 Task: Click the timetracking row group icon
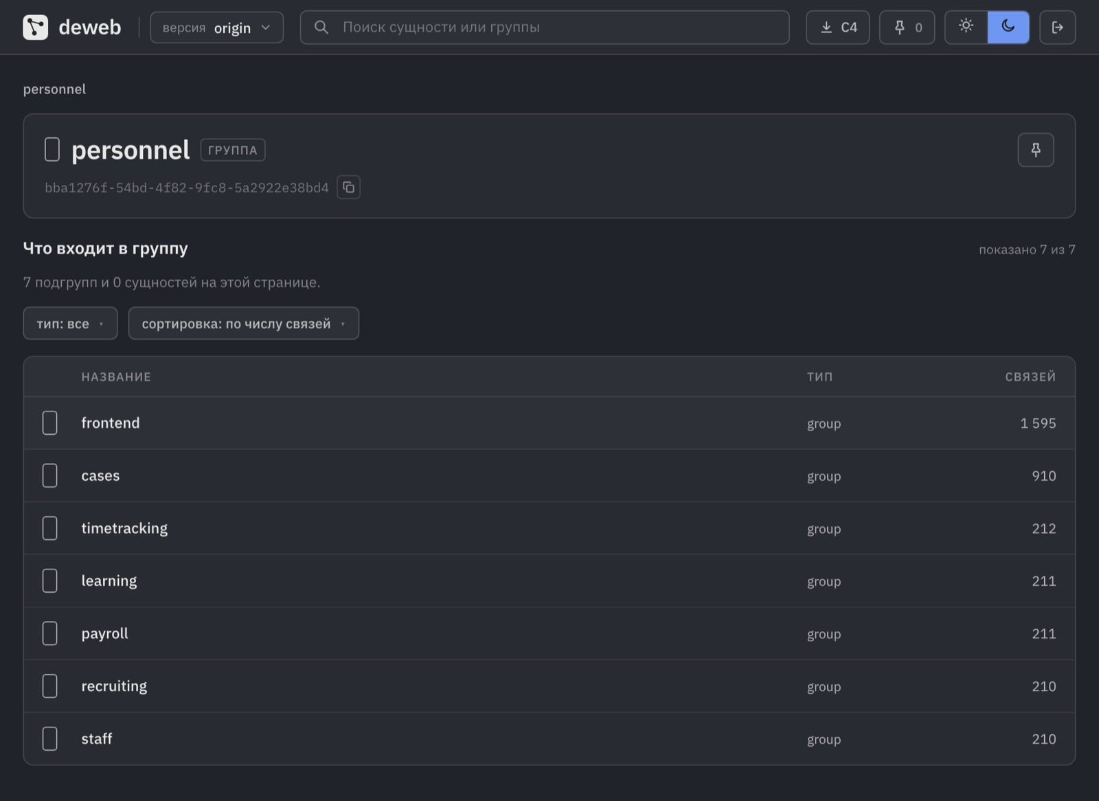[x=50, y=528]
